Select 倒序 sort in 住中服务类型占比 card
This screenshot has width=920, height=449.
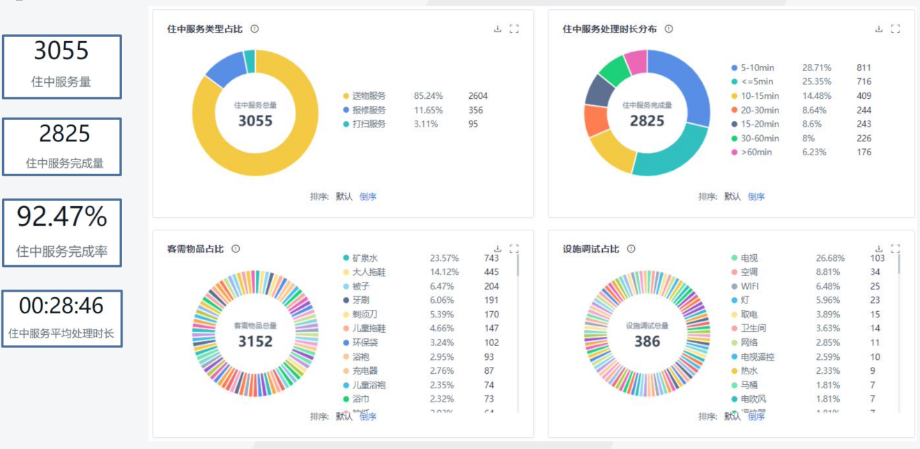pos(368,197)
